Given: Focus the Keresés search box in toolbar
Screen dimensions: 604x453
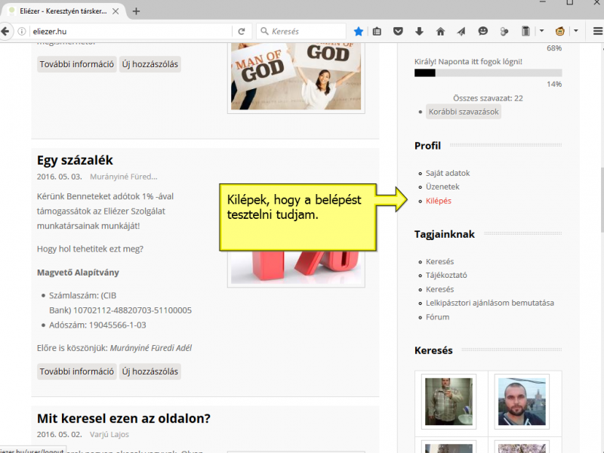Looking at the screenshot, I should click(301, 31).
